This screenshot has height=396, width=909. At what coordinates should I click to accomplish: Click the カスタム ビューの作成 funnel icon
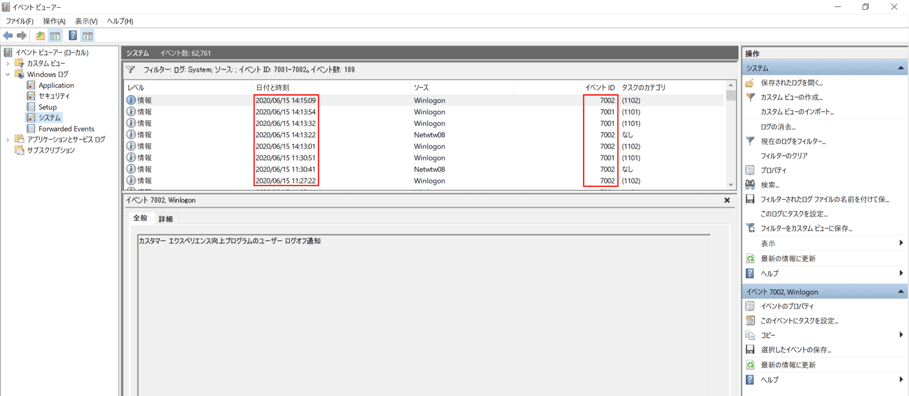pyautogui.click(x=750, y=97)
